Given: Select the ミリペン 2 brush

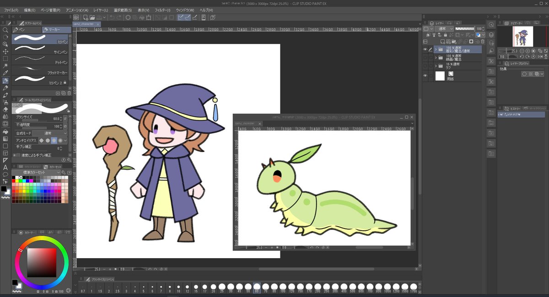Looking at the screenshot, I should coord(41,80).
